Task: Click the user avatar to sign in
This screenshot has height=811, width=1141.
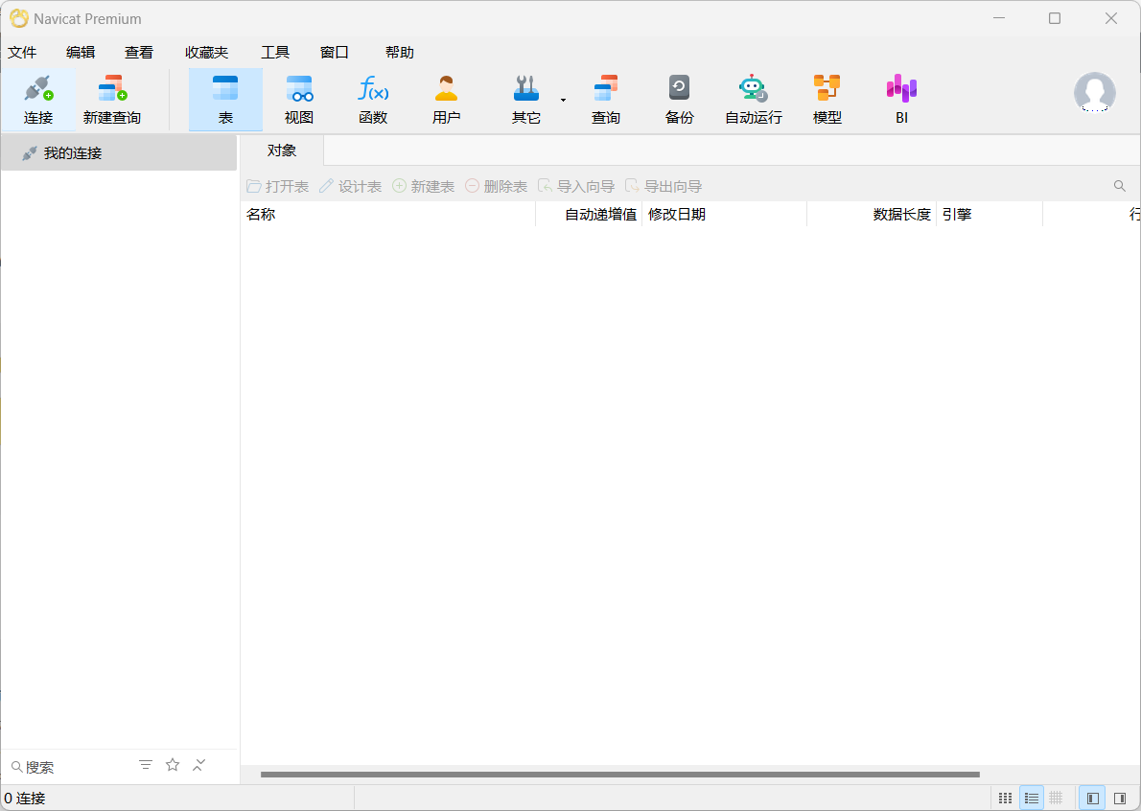Action: click(1094, 93)
